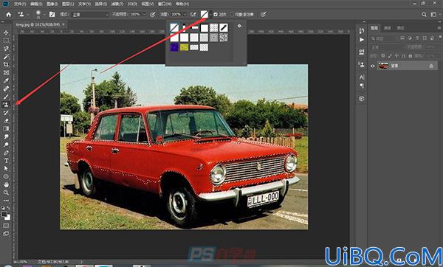
Task: Toggle the 印象派效果 (Impressionist) checkbox
Action: (232, 15)
